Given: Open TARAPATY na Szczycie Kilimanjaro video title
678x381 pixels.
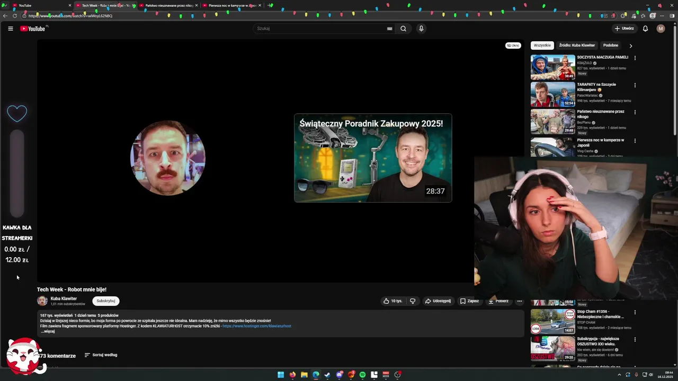Looking at the screenshot, I should pos(596,87).
